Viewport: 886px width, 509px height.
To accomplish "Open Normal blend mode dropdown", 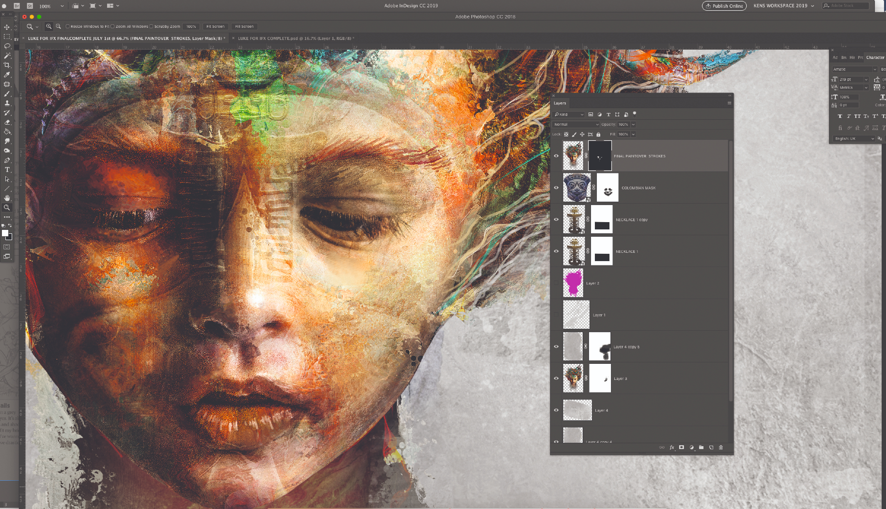I will pos(576,124).
